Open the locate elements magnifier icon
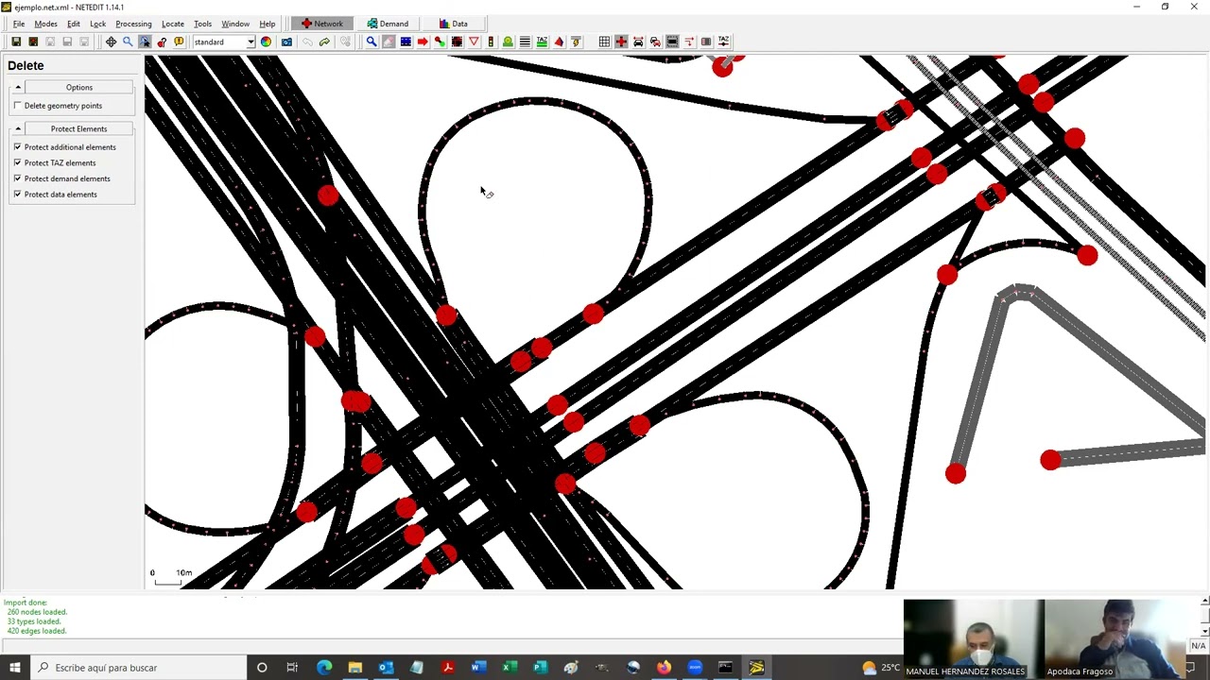 (128, 42)
